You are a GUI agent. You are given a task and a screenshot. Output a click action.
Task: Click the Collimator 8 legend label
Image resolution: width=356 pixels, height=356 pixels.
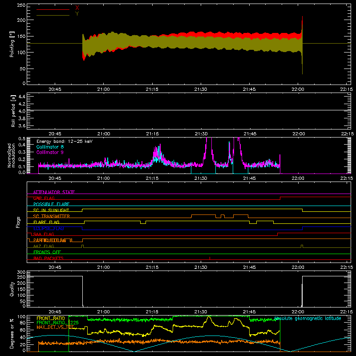pyautogui.click(x=50, y=147)
